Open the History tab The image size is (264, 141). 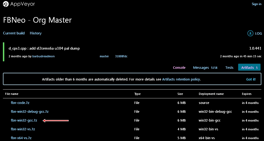tap(36, 33)
